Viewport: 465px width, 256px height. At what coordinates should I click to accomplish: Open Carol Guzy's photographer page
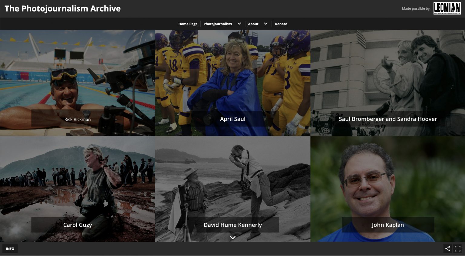click(x=77, y=189)
